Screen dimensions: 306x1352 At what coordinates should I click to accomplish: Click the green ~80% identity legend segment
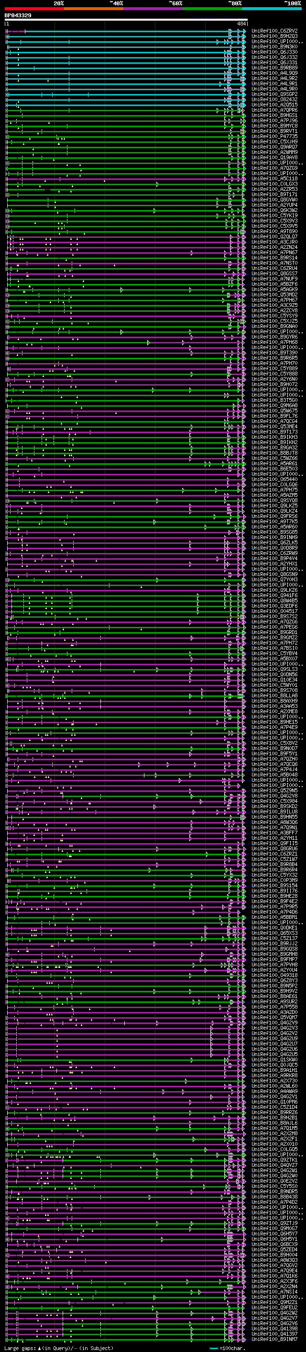coord(212,9)
